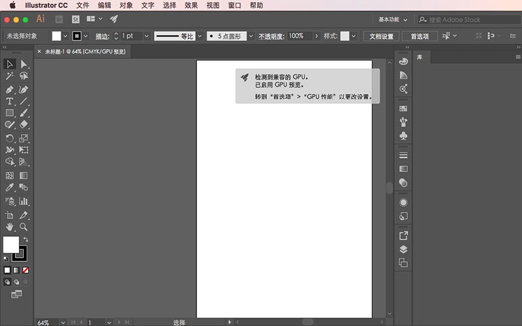Select the Shape Builder tool
The image size is (522, 326).
point(10,162)
